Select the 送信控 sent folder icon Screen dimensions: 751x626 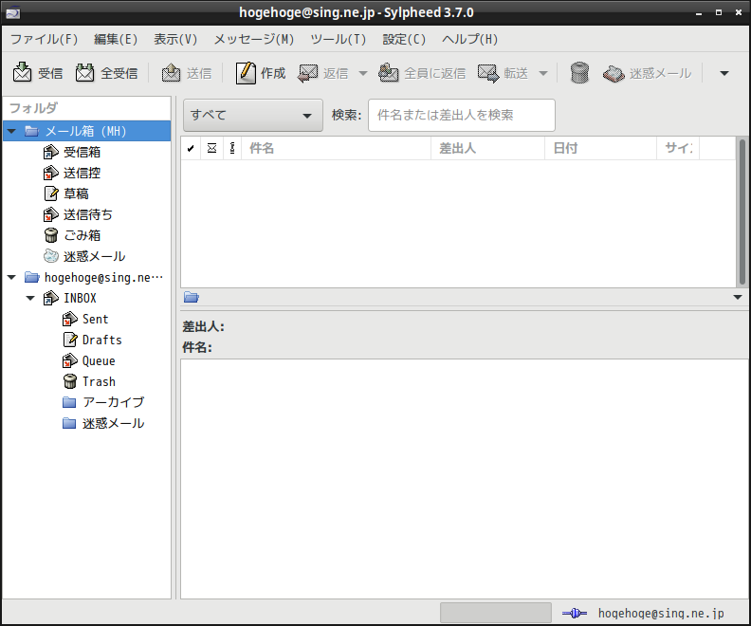point(51,173)
